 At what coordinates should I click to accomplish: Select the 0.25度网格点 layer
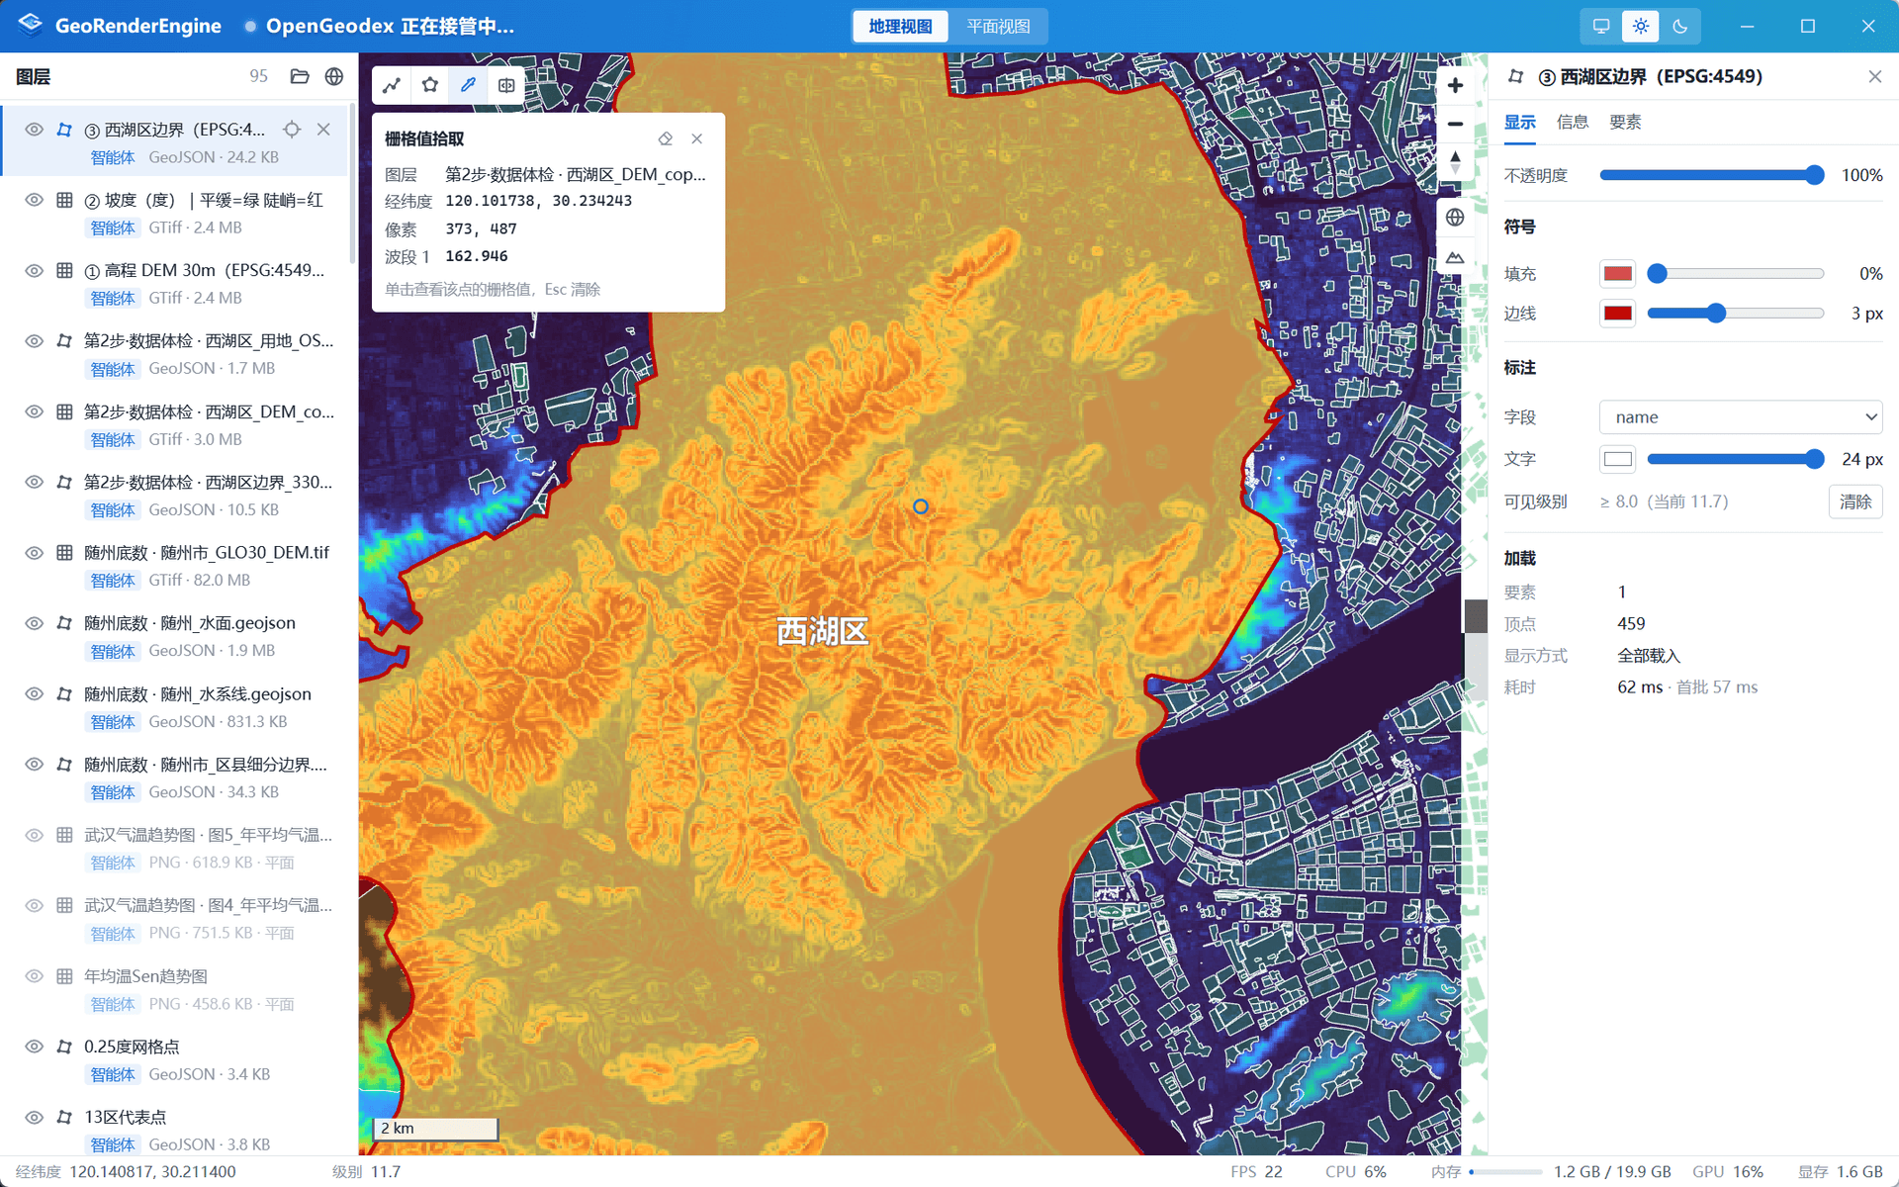176,1059
